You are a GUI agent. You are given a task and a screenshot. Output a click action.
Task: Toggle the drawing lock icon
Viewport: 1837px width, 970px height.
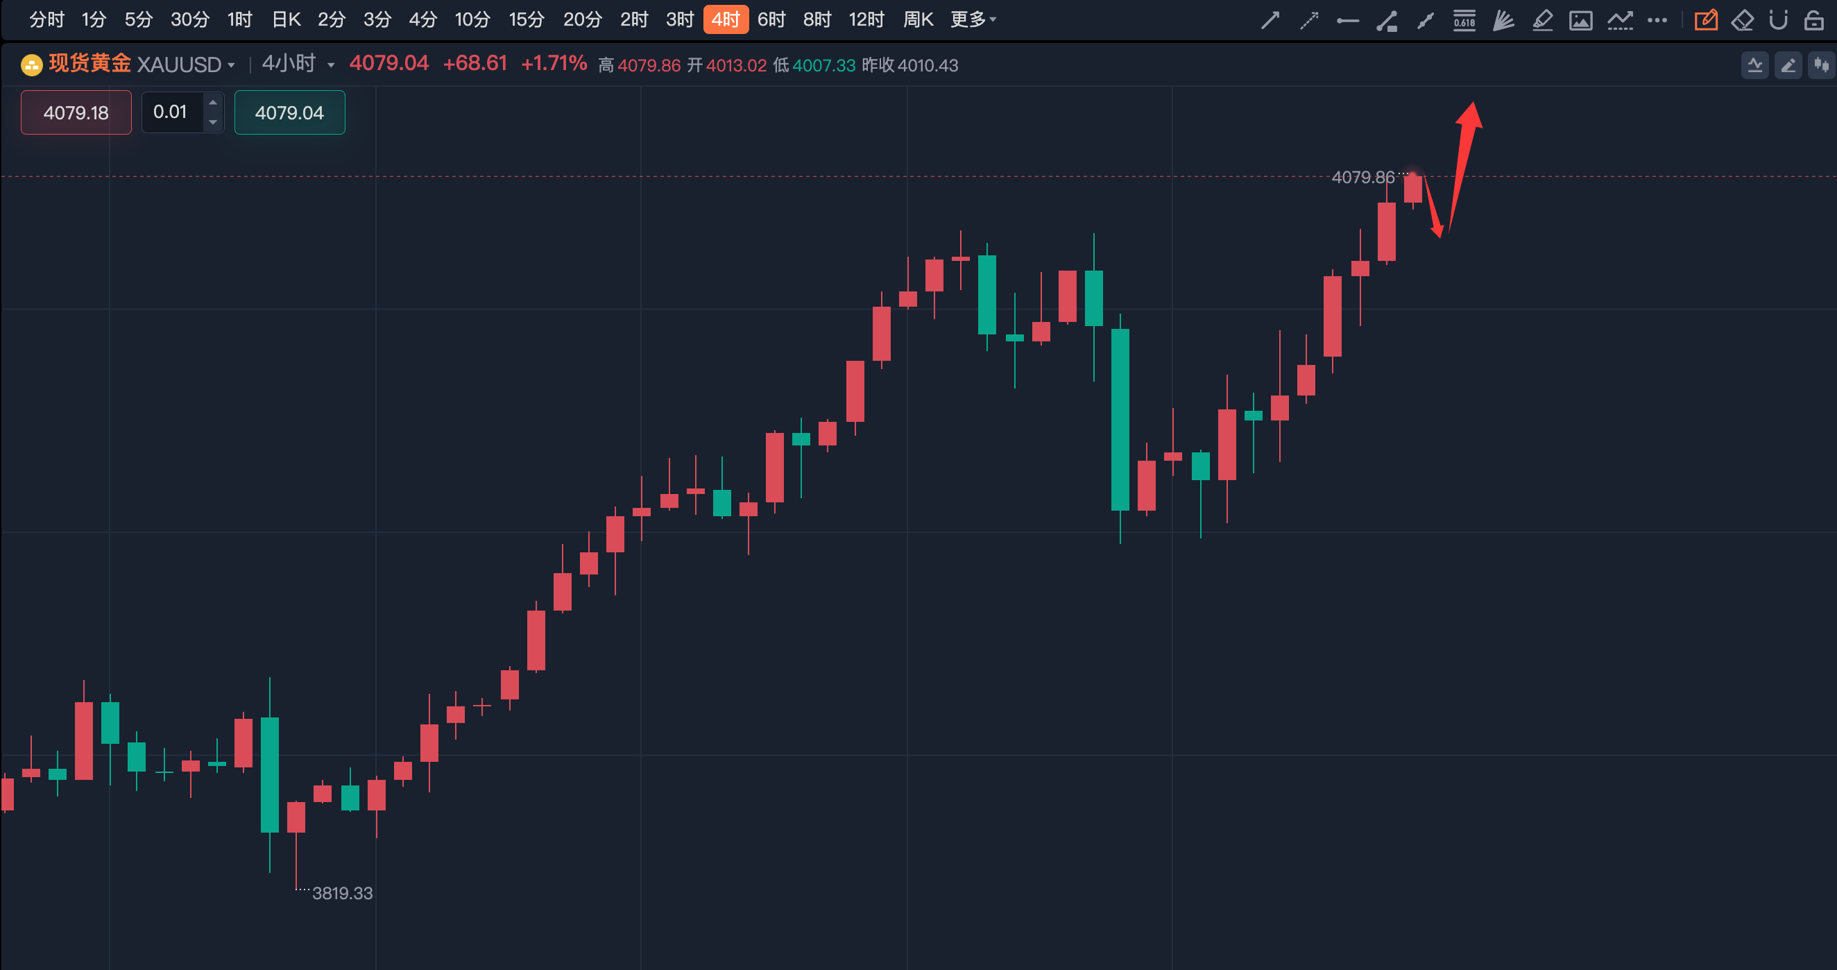tap(1813, 20)
